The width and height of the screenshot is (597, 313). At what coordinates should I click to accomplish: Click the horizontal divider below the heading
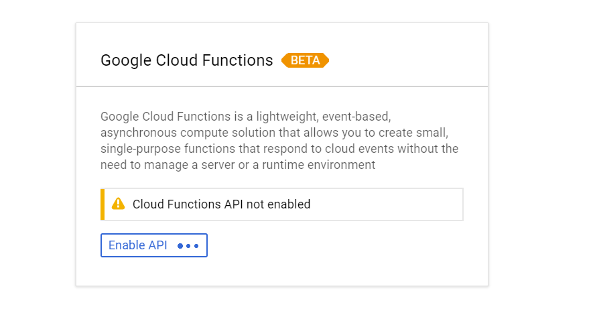pos(281,86)
